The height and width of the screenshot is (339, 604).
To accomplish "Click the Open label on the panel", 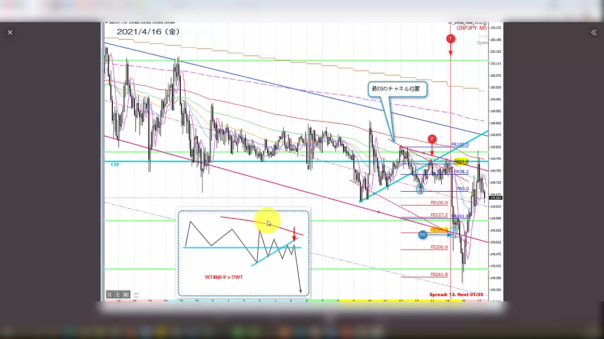I will 482,43.
